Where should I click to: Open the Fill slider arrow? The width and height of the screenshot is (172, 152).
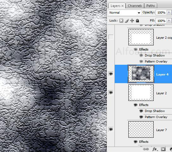(x=169, y=21)
